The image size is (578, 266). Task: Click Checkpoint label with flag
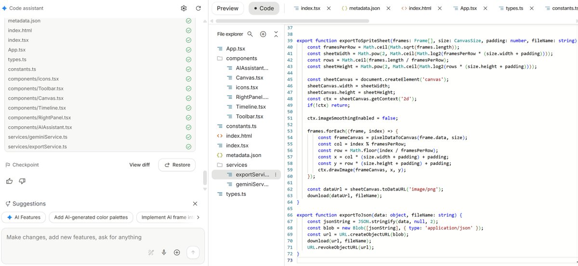coord(22,165)
